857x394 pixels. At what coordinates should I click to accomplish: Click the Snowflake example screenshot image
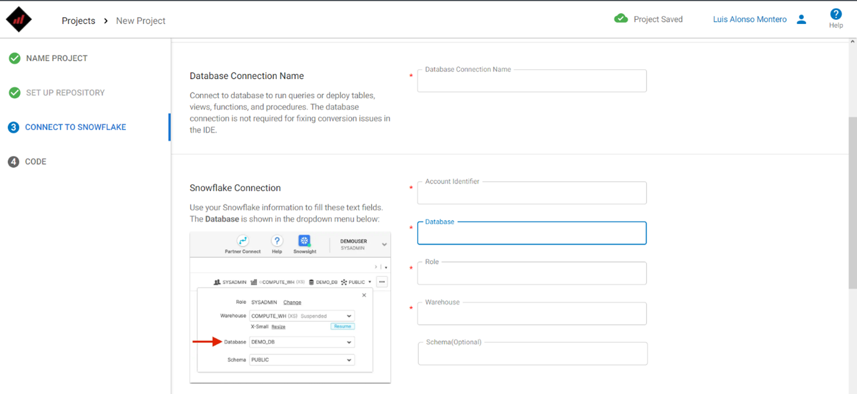290,308
